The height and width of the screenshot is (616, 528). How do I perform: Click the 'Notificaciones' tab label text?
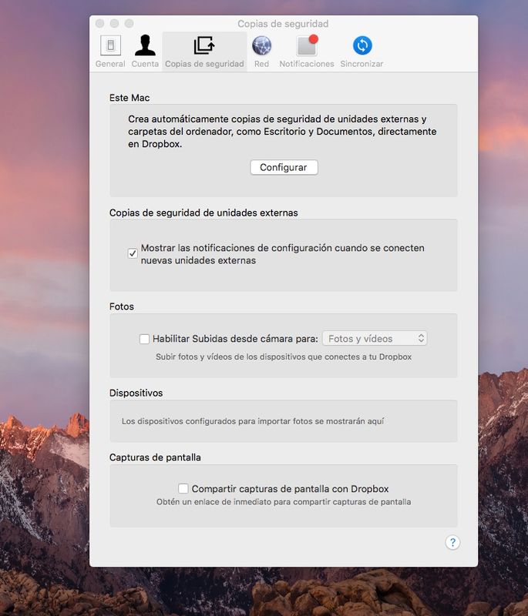tap(307, 64)
